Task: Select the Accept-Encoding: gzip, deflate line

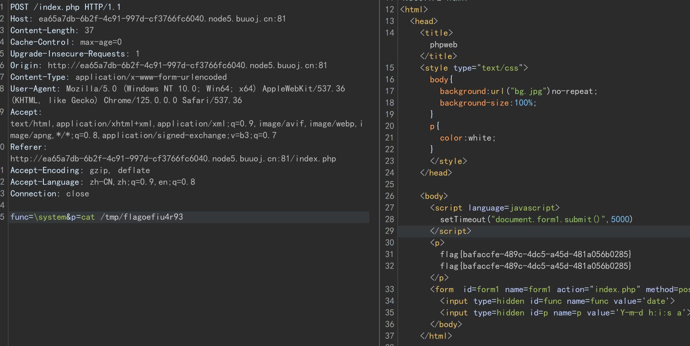Action: tap(80, 170)
